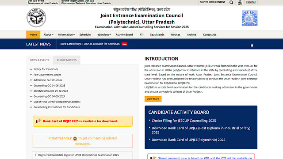Open the search magnifier icon
283x159 pixels.
[x=231, y=3]
